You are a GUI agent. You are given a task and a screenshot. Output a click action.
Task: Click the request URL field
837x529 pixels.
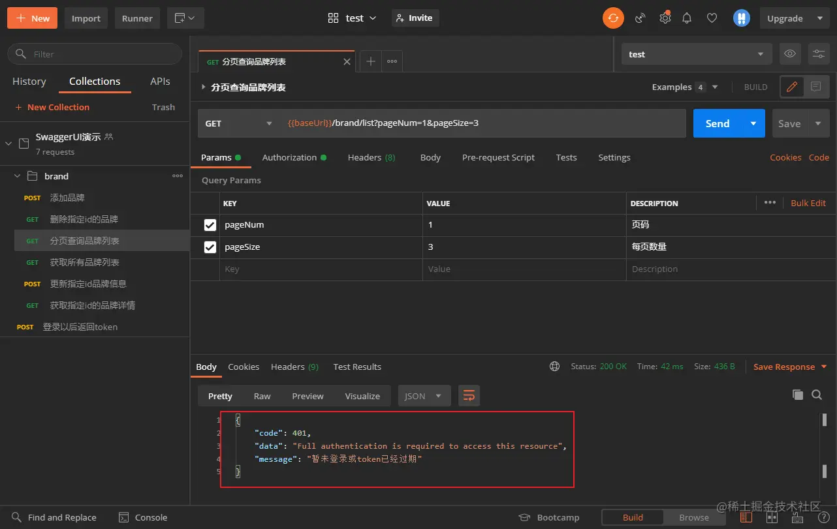coord(482,123)
